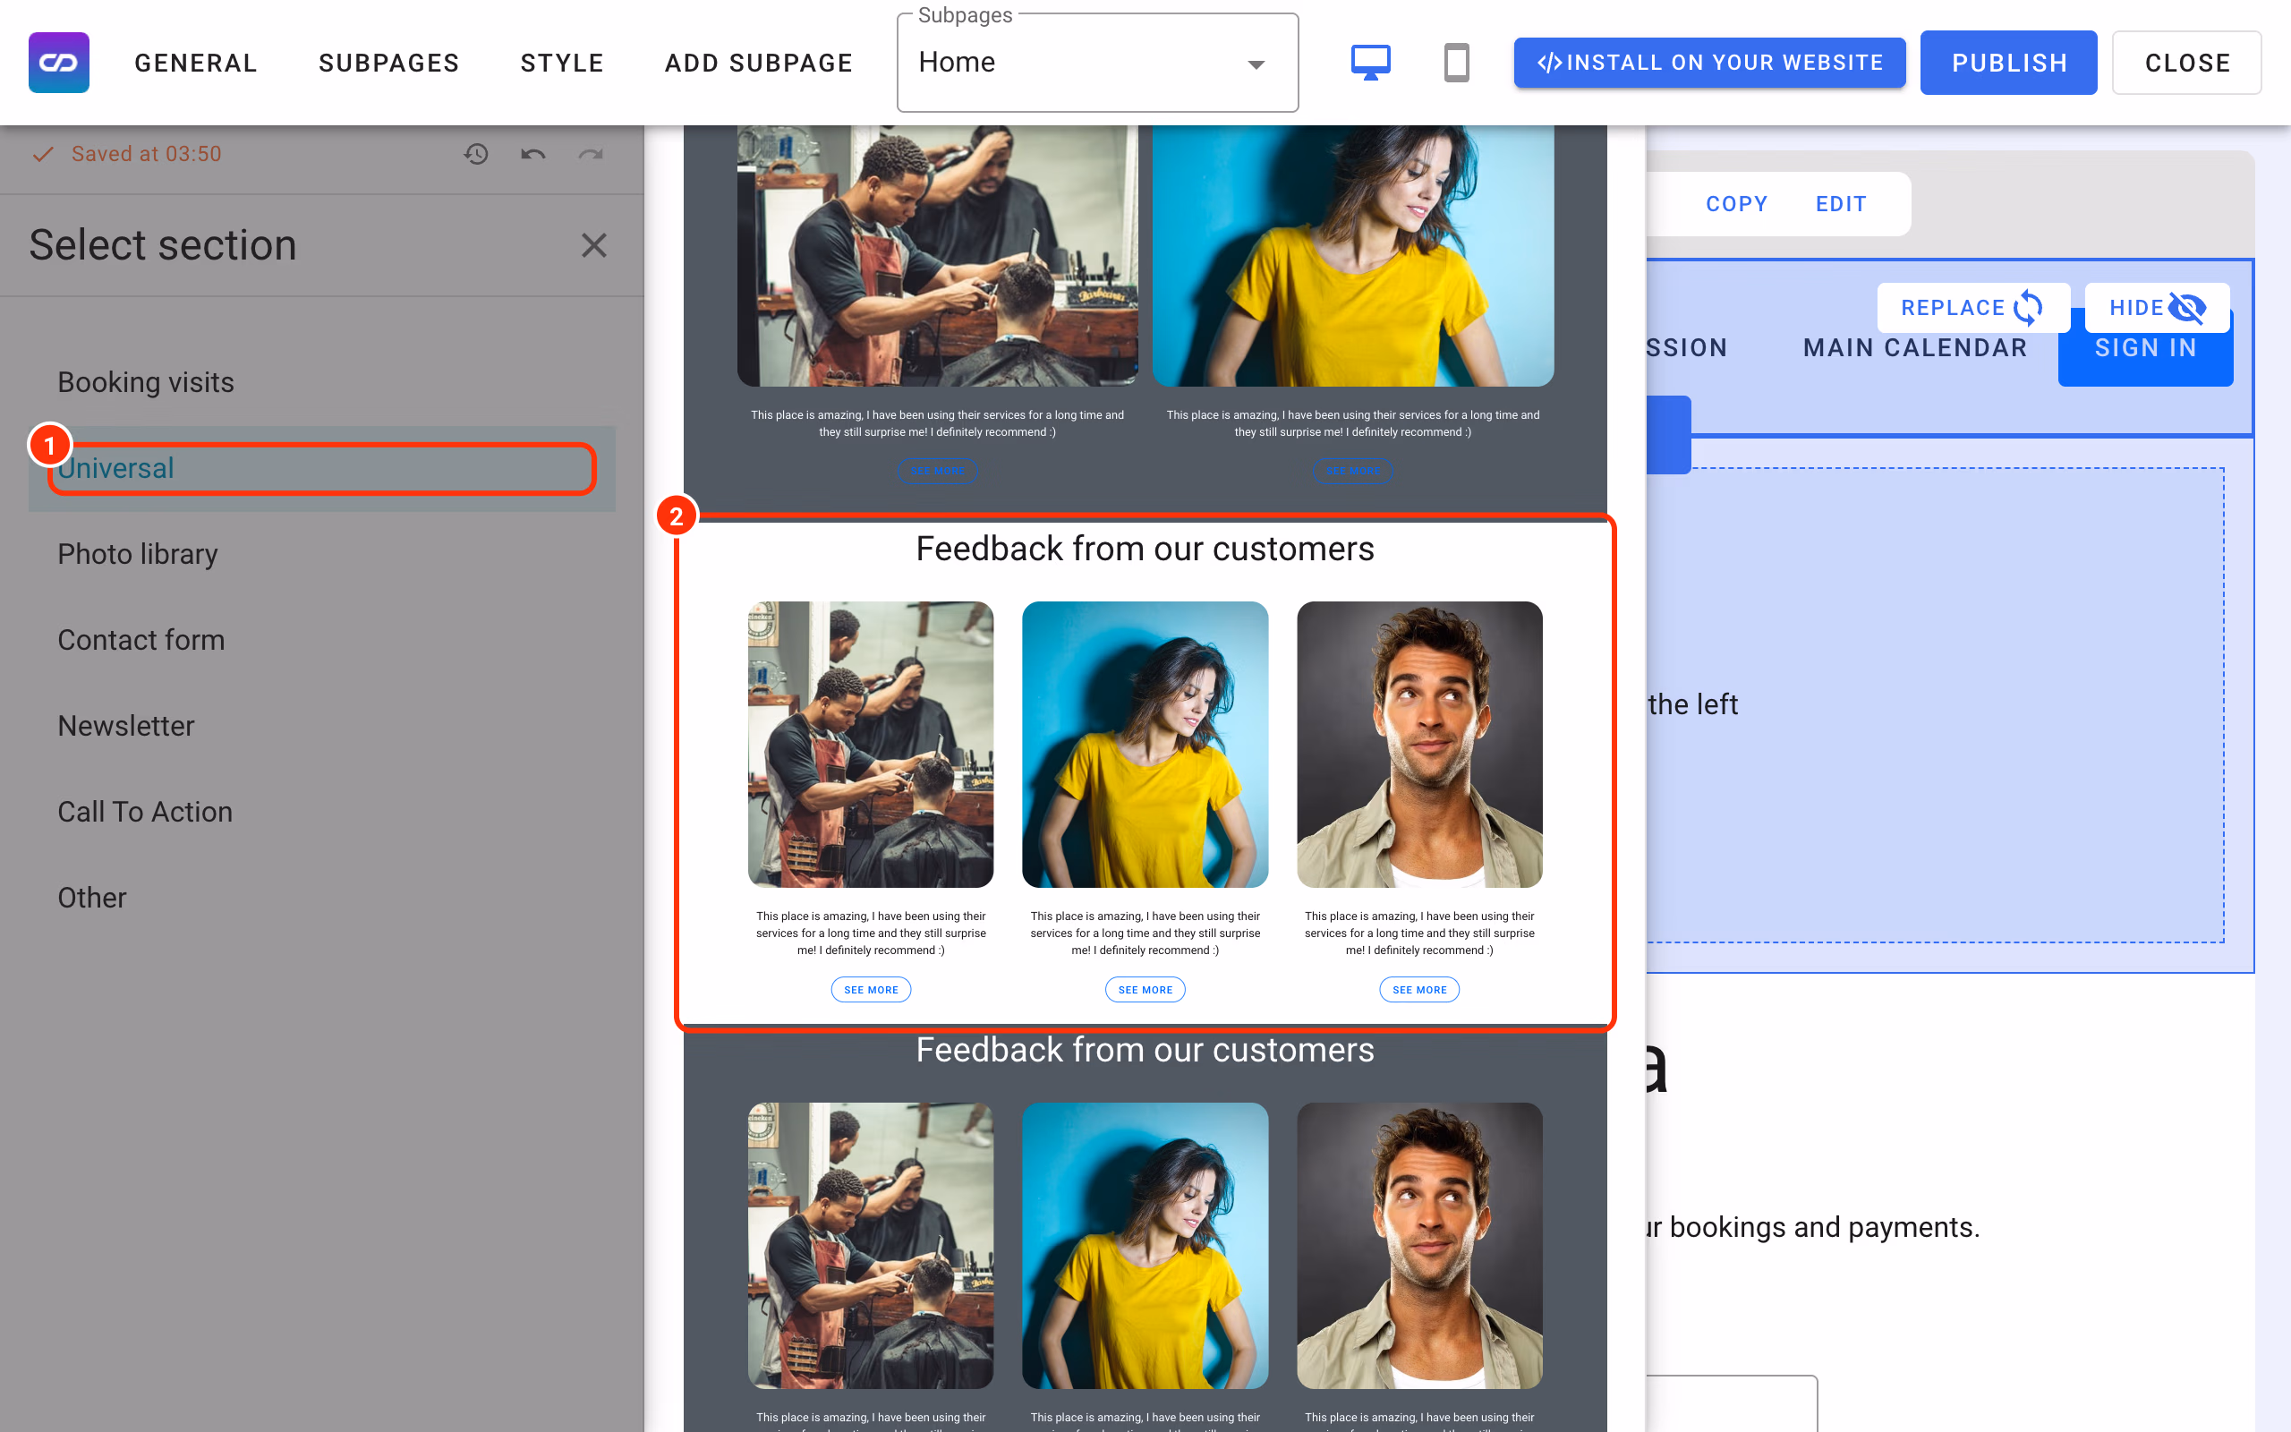Viewport: 2291px width, 1432px height.
Task: Replace the section with REPLACE button
Action: pos(1973,308)
